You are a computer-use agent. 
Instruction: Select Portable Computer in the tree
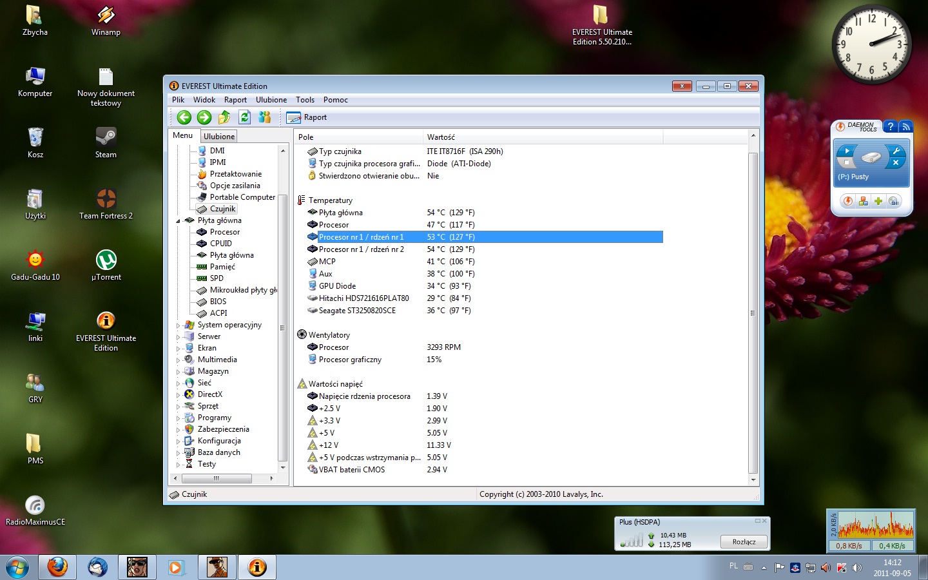[242, 197]
